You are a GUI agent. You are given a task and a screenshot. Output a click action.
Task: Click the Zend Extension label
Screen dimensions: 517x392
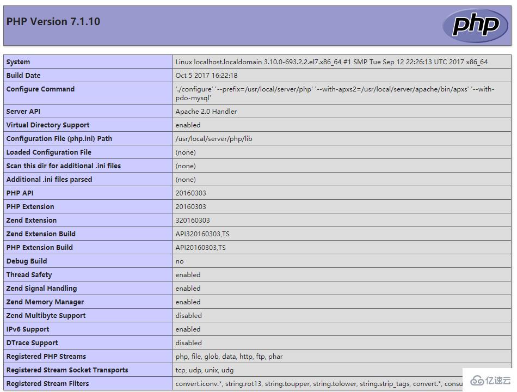point(32,220)
